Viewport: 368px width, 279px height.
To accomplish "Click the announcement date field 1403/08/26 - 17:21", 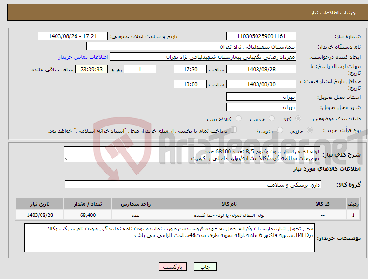I will pyautogui.click(x=72, y=36).
